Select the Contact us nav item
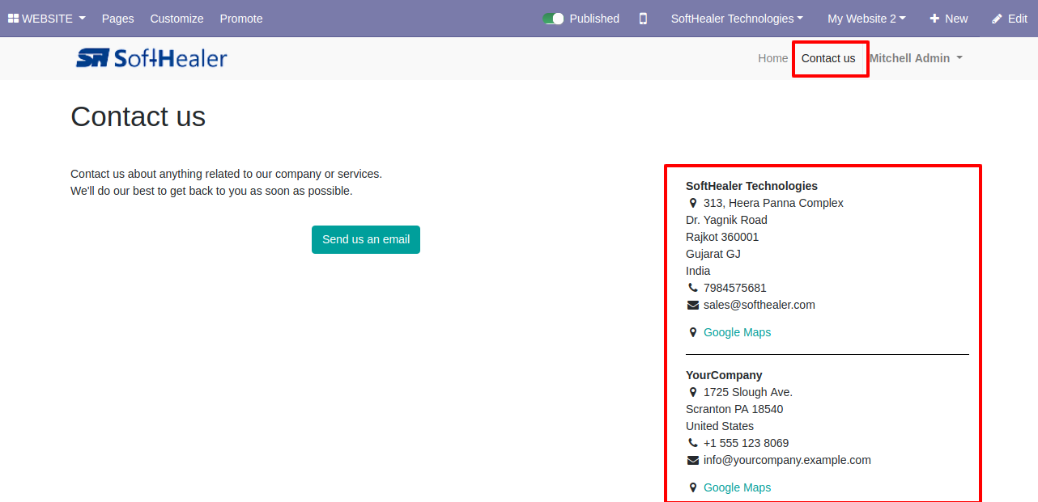 tap(828, 58)
